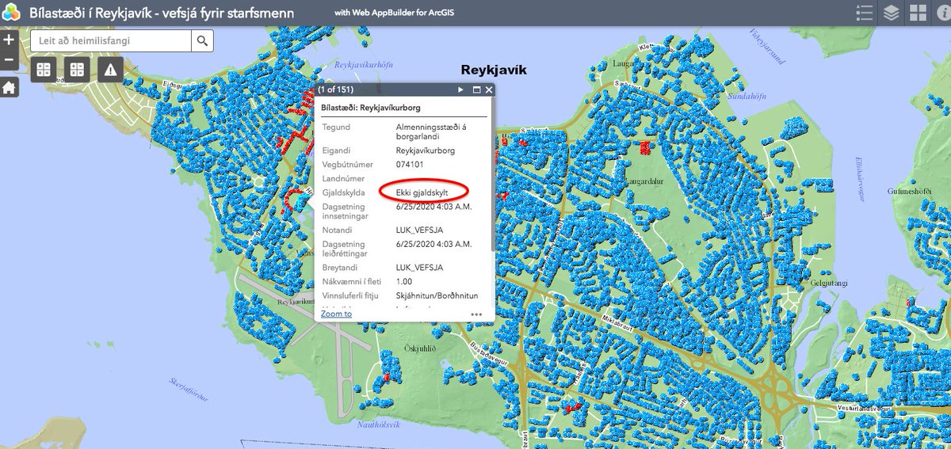Select the Tegund value 'Almenningsstæði á borgarlandi'
The height and width of the screenshot is (449, 951).
click(430, 131)
